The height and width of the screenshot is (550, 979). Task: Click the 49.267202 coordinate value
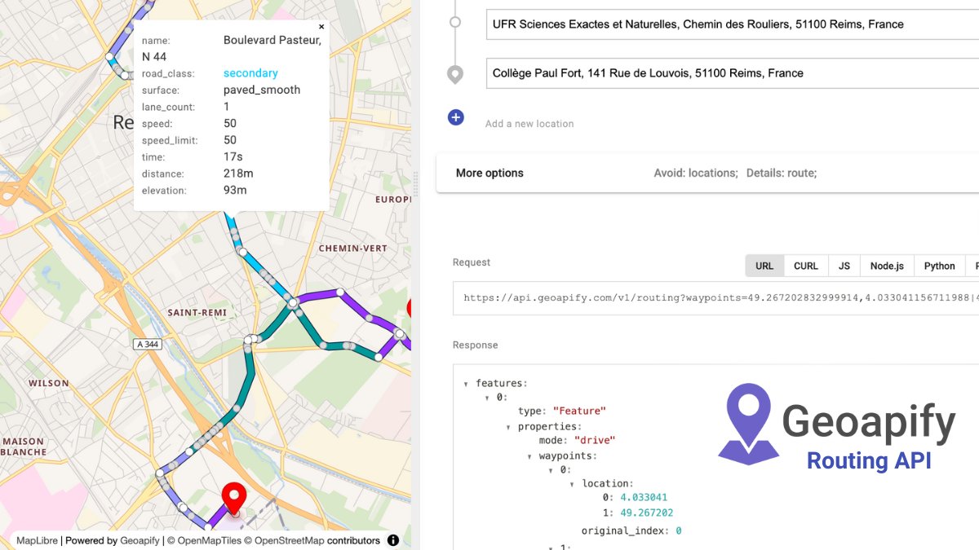pos(646,513)
